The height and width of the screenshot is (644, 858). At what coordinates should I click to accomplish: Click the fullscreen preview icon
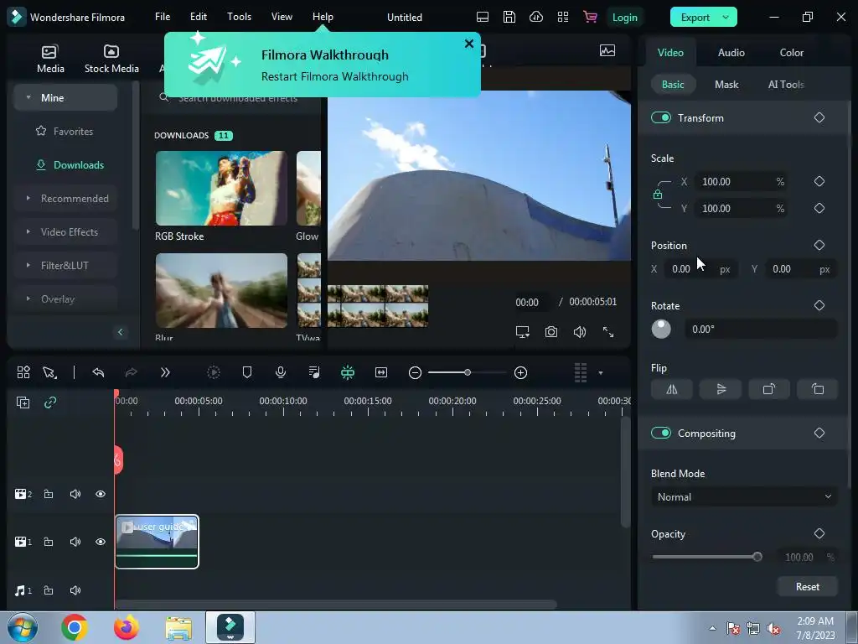[608, 332]
